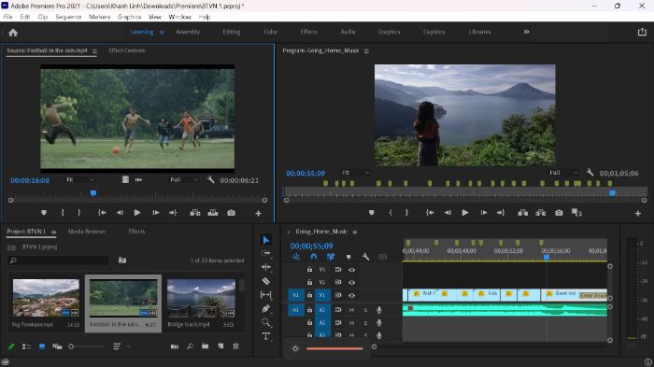Click Lift button in Program monitor
This screenshot has height=367, width=654.
[x=522, y=213]
